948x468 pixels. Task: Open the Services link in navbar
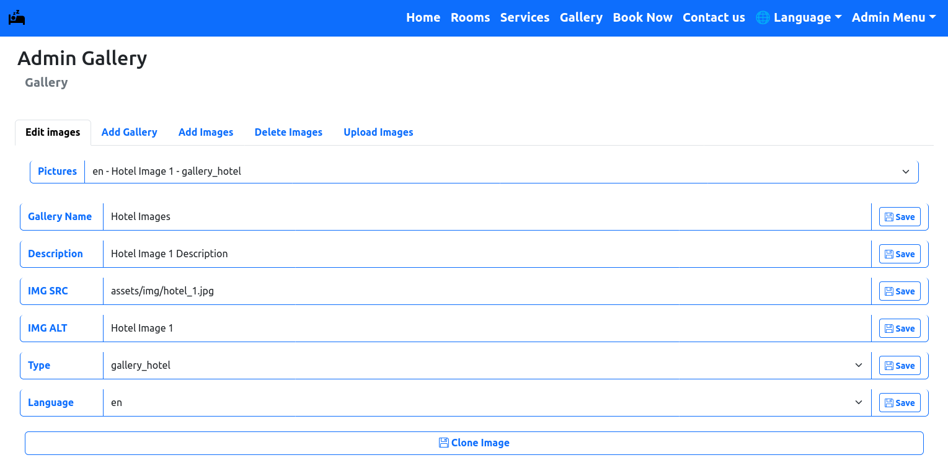[x=525, y=18]
